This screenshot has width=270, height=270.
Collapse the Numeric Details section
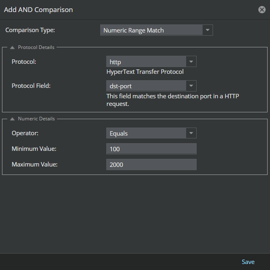click(12, 119)
